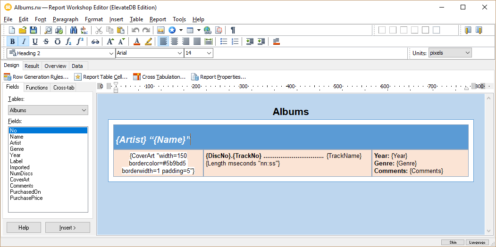Undo the last action
This screenshot has width=496, height=247.
[135, 30]
